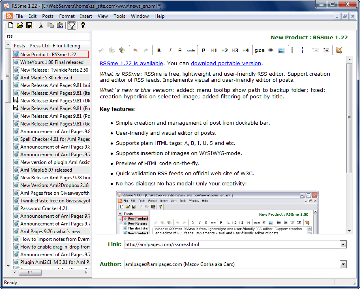The height and width of the screenshot is (289, 360).
Task: Click the Link URL text field
Action: click(232, 244)
